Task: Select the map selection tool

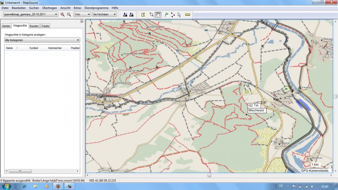Action: (143, 14)
